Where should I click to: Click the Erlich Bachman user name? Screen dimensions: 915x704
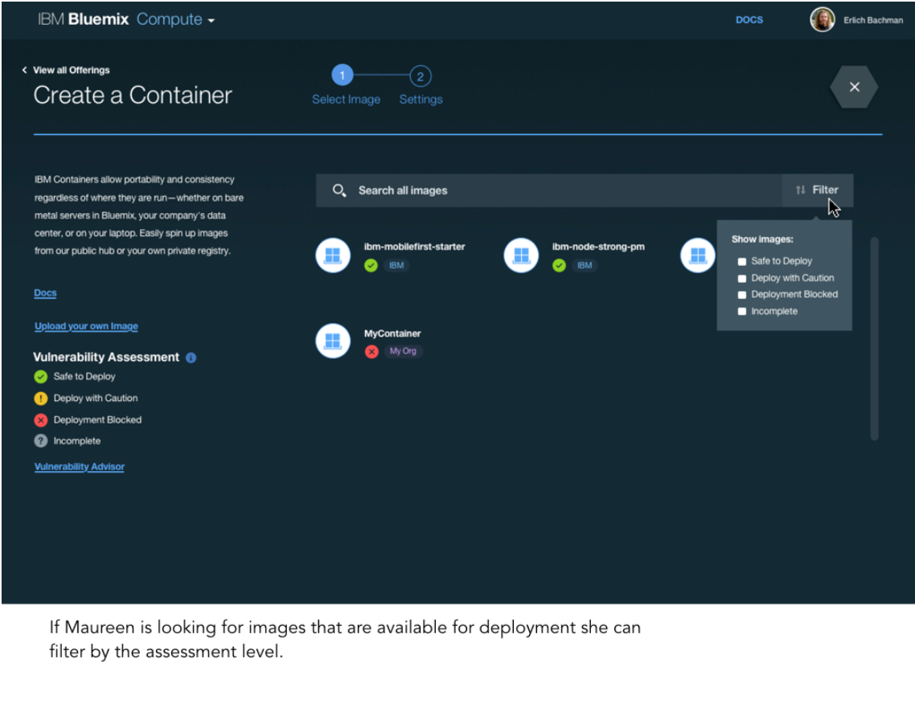point(873,20)
